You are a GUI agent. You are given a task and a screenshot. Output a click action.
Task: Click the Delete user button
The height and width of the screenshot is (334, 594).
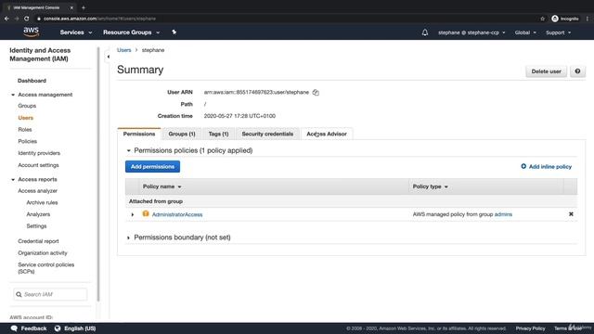[x=546, y=71]
